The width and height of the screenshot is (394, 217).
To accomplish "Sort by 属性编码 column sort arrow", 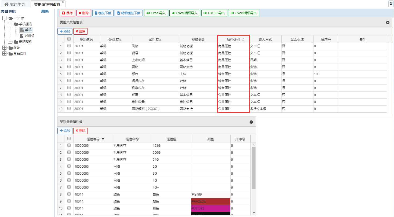I will click(103, 139).
